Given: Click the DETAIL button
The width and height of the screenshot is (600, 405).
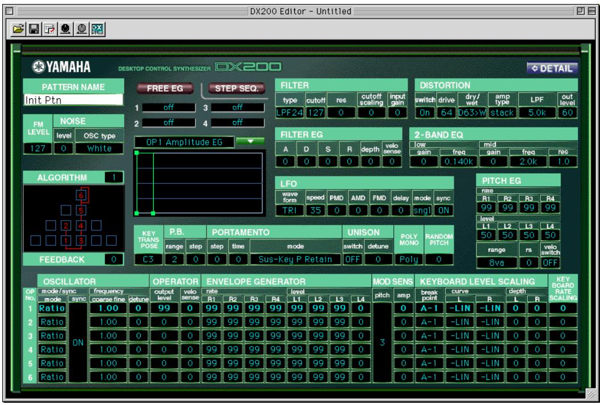Looking at the screenshot, I should (x=552, y=68).
